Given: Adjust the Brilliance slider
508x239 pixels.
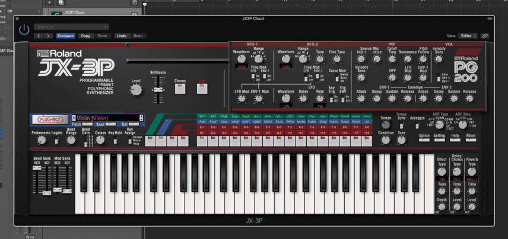Looking at the screenshot, I should pyautogui.click(x=157, y=89).
